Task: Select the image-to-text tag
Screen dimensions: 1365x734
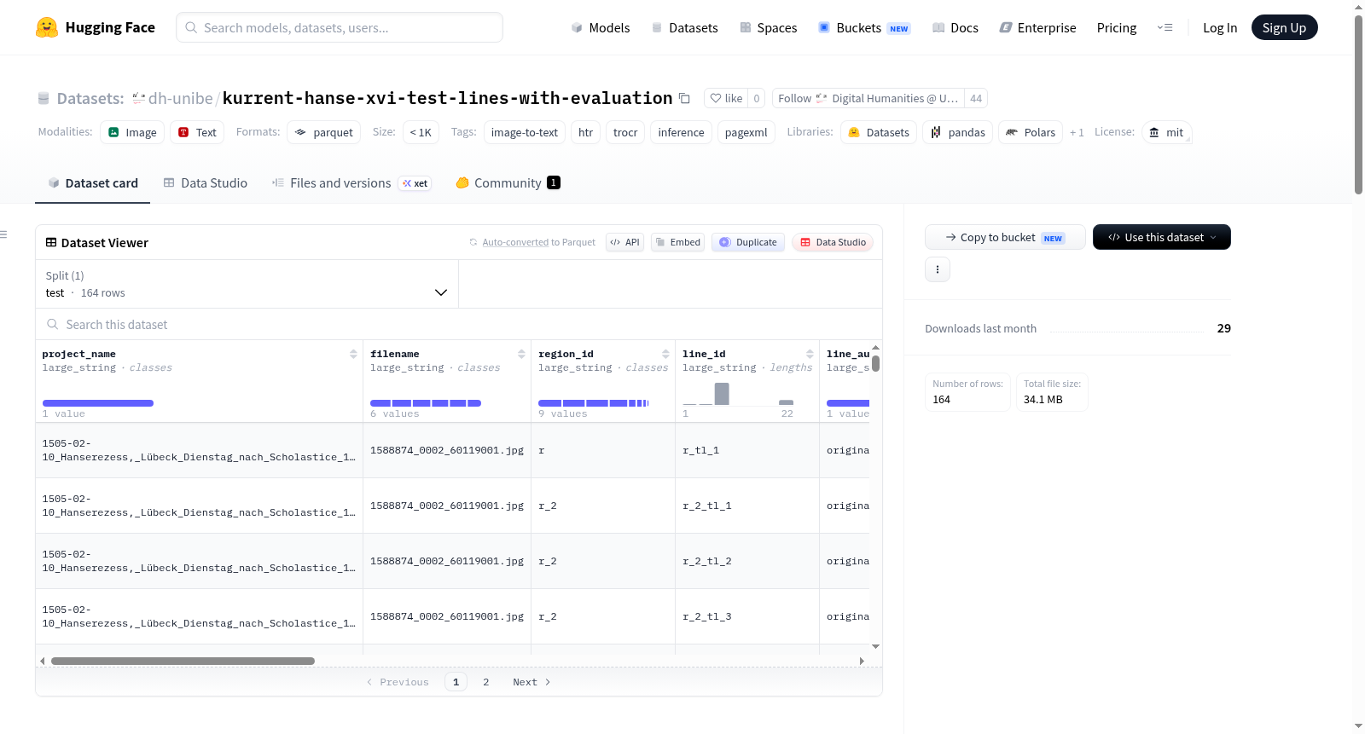Action: [525, 132]
